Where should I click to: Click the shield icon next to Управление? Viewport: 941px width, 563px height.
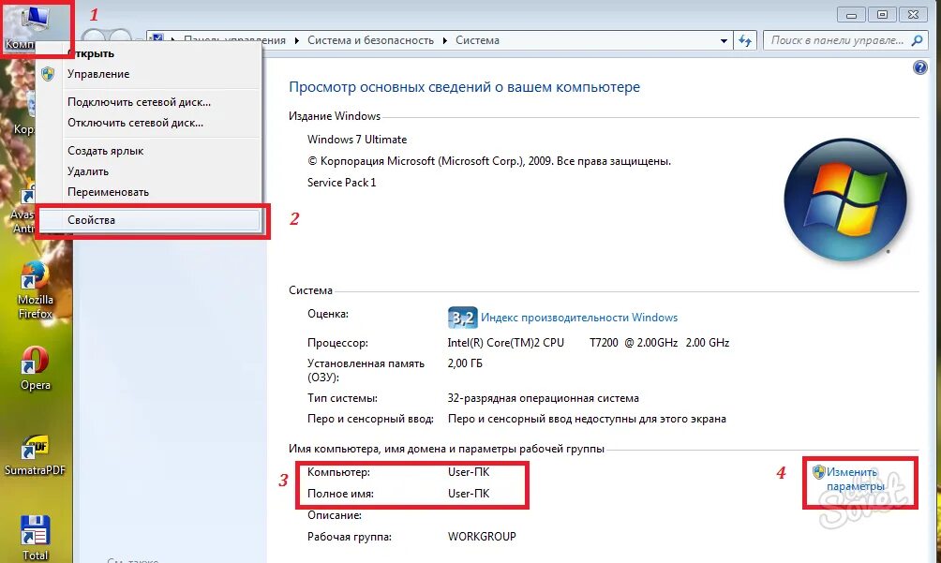(x=48, y=74)
